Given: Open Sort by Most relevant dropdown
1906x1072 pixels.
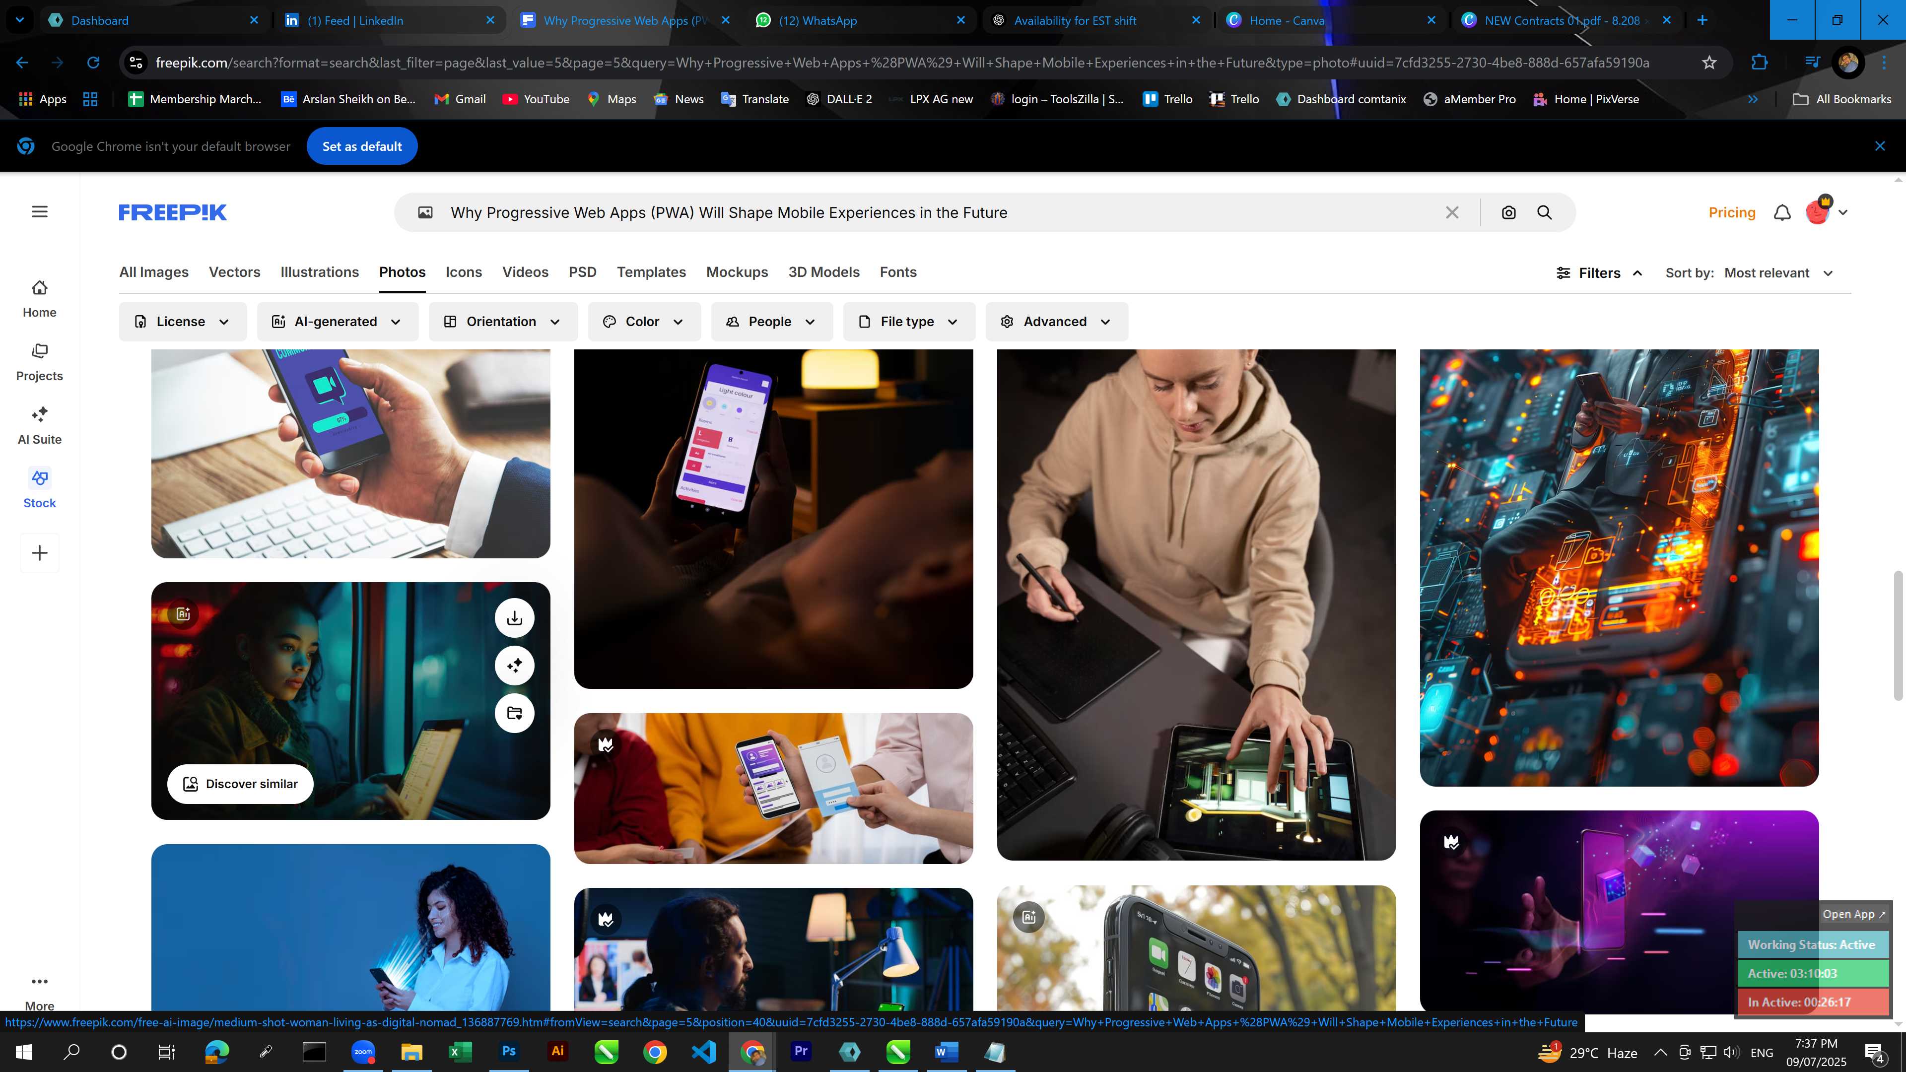Looking at the screenshot, I should (x=1778, y=273).
